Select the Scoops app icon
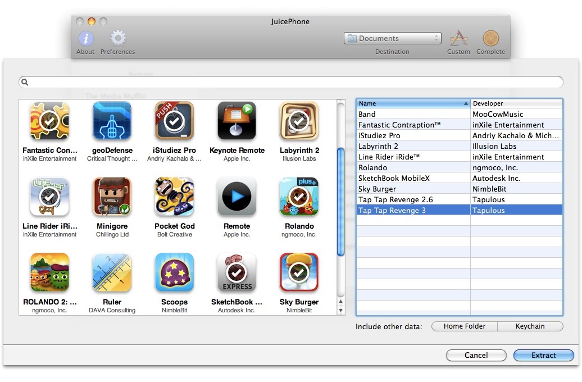This screenshot has height=382, width=582. click(174, 272)
